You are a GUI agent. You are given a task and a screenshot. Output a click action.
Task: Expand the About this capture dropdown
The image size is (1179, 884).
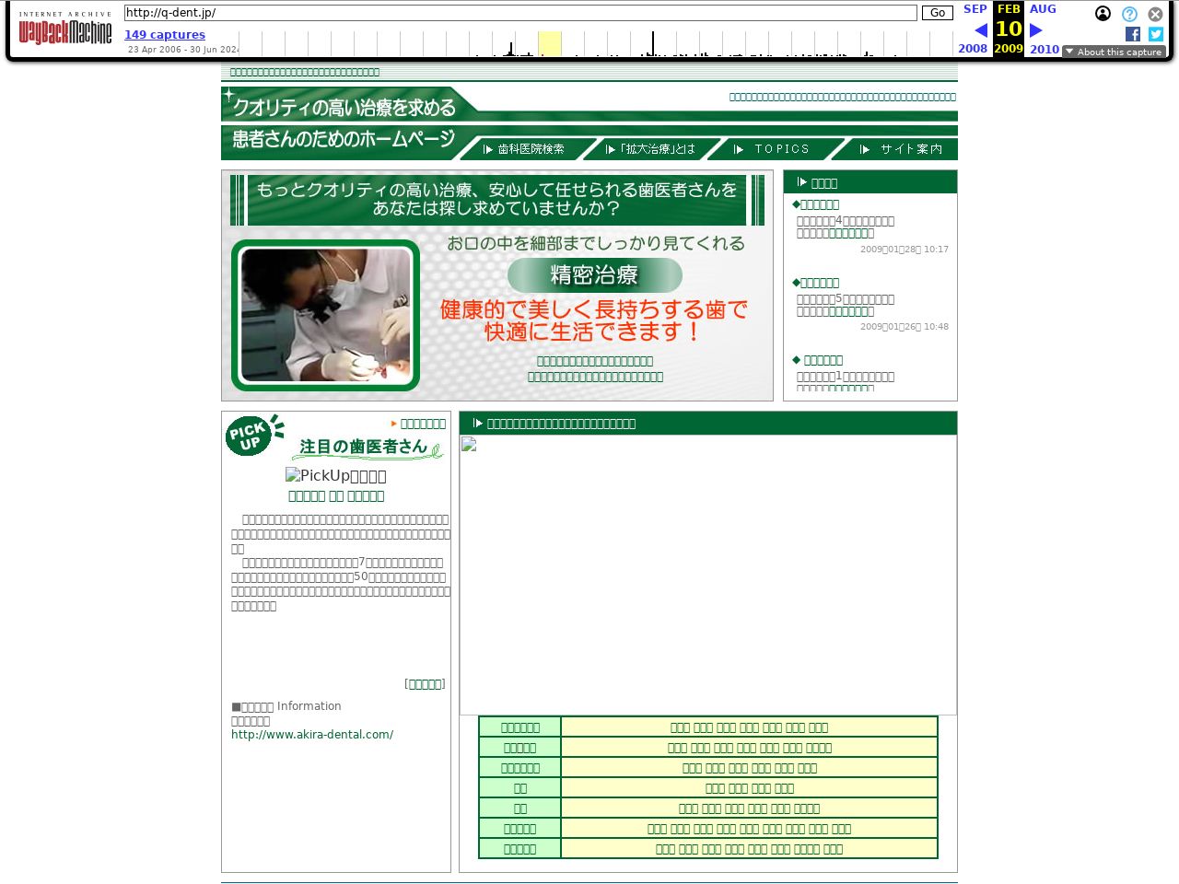coord(1114,52)
